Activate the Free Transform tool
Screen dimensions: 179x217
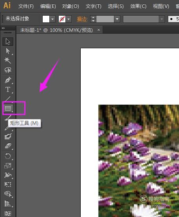[8, 184]
